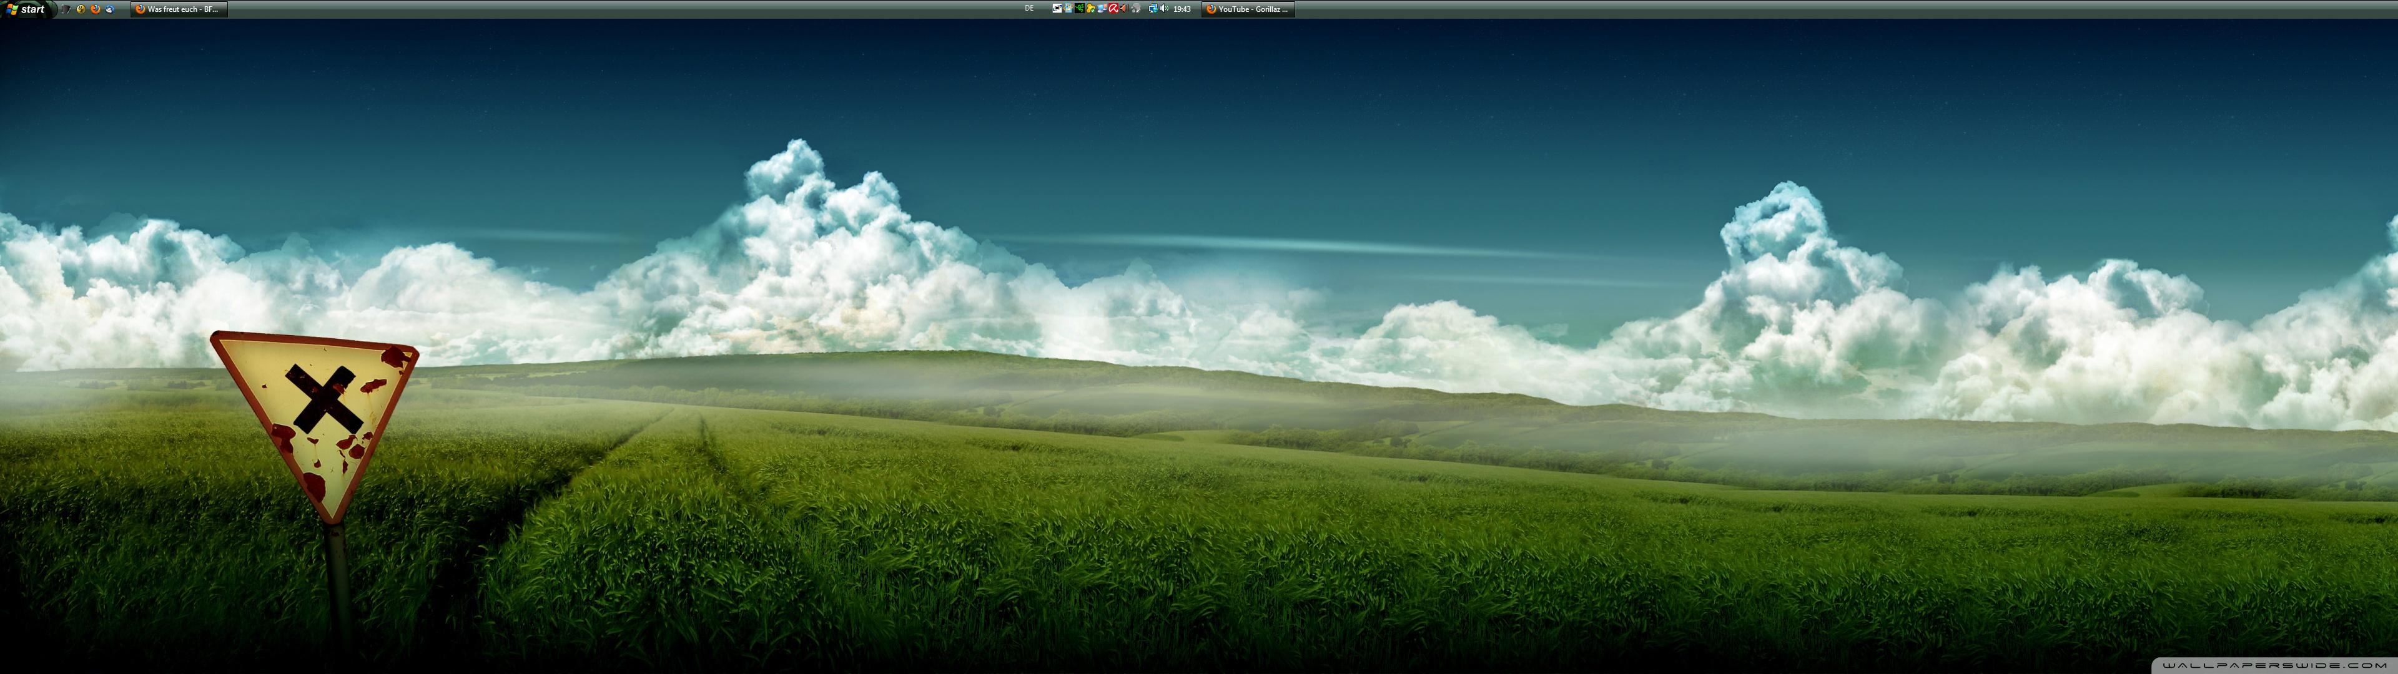Launch Firefox from quick launch bar
The width and height of the screenshot is (2398, 674).
click(95, 9)
